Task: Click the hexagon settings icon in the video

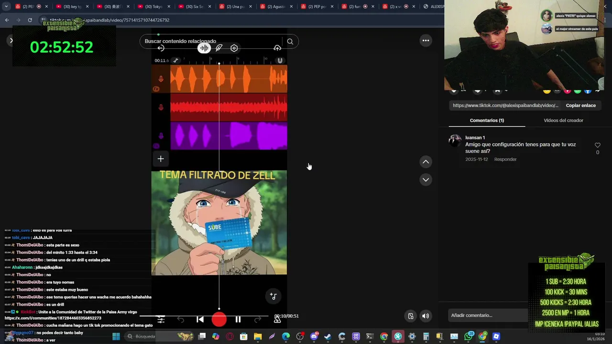Action: [234, 48]
